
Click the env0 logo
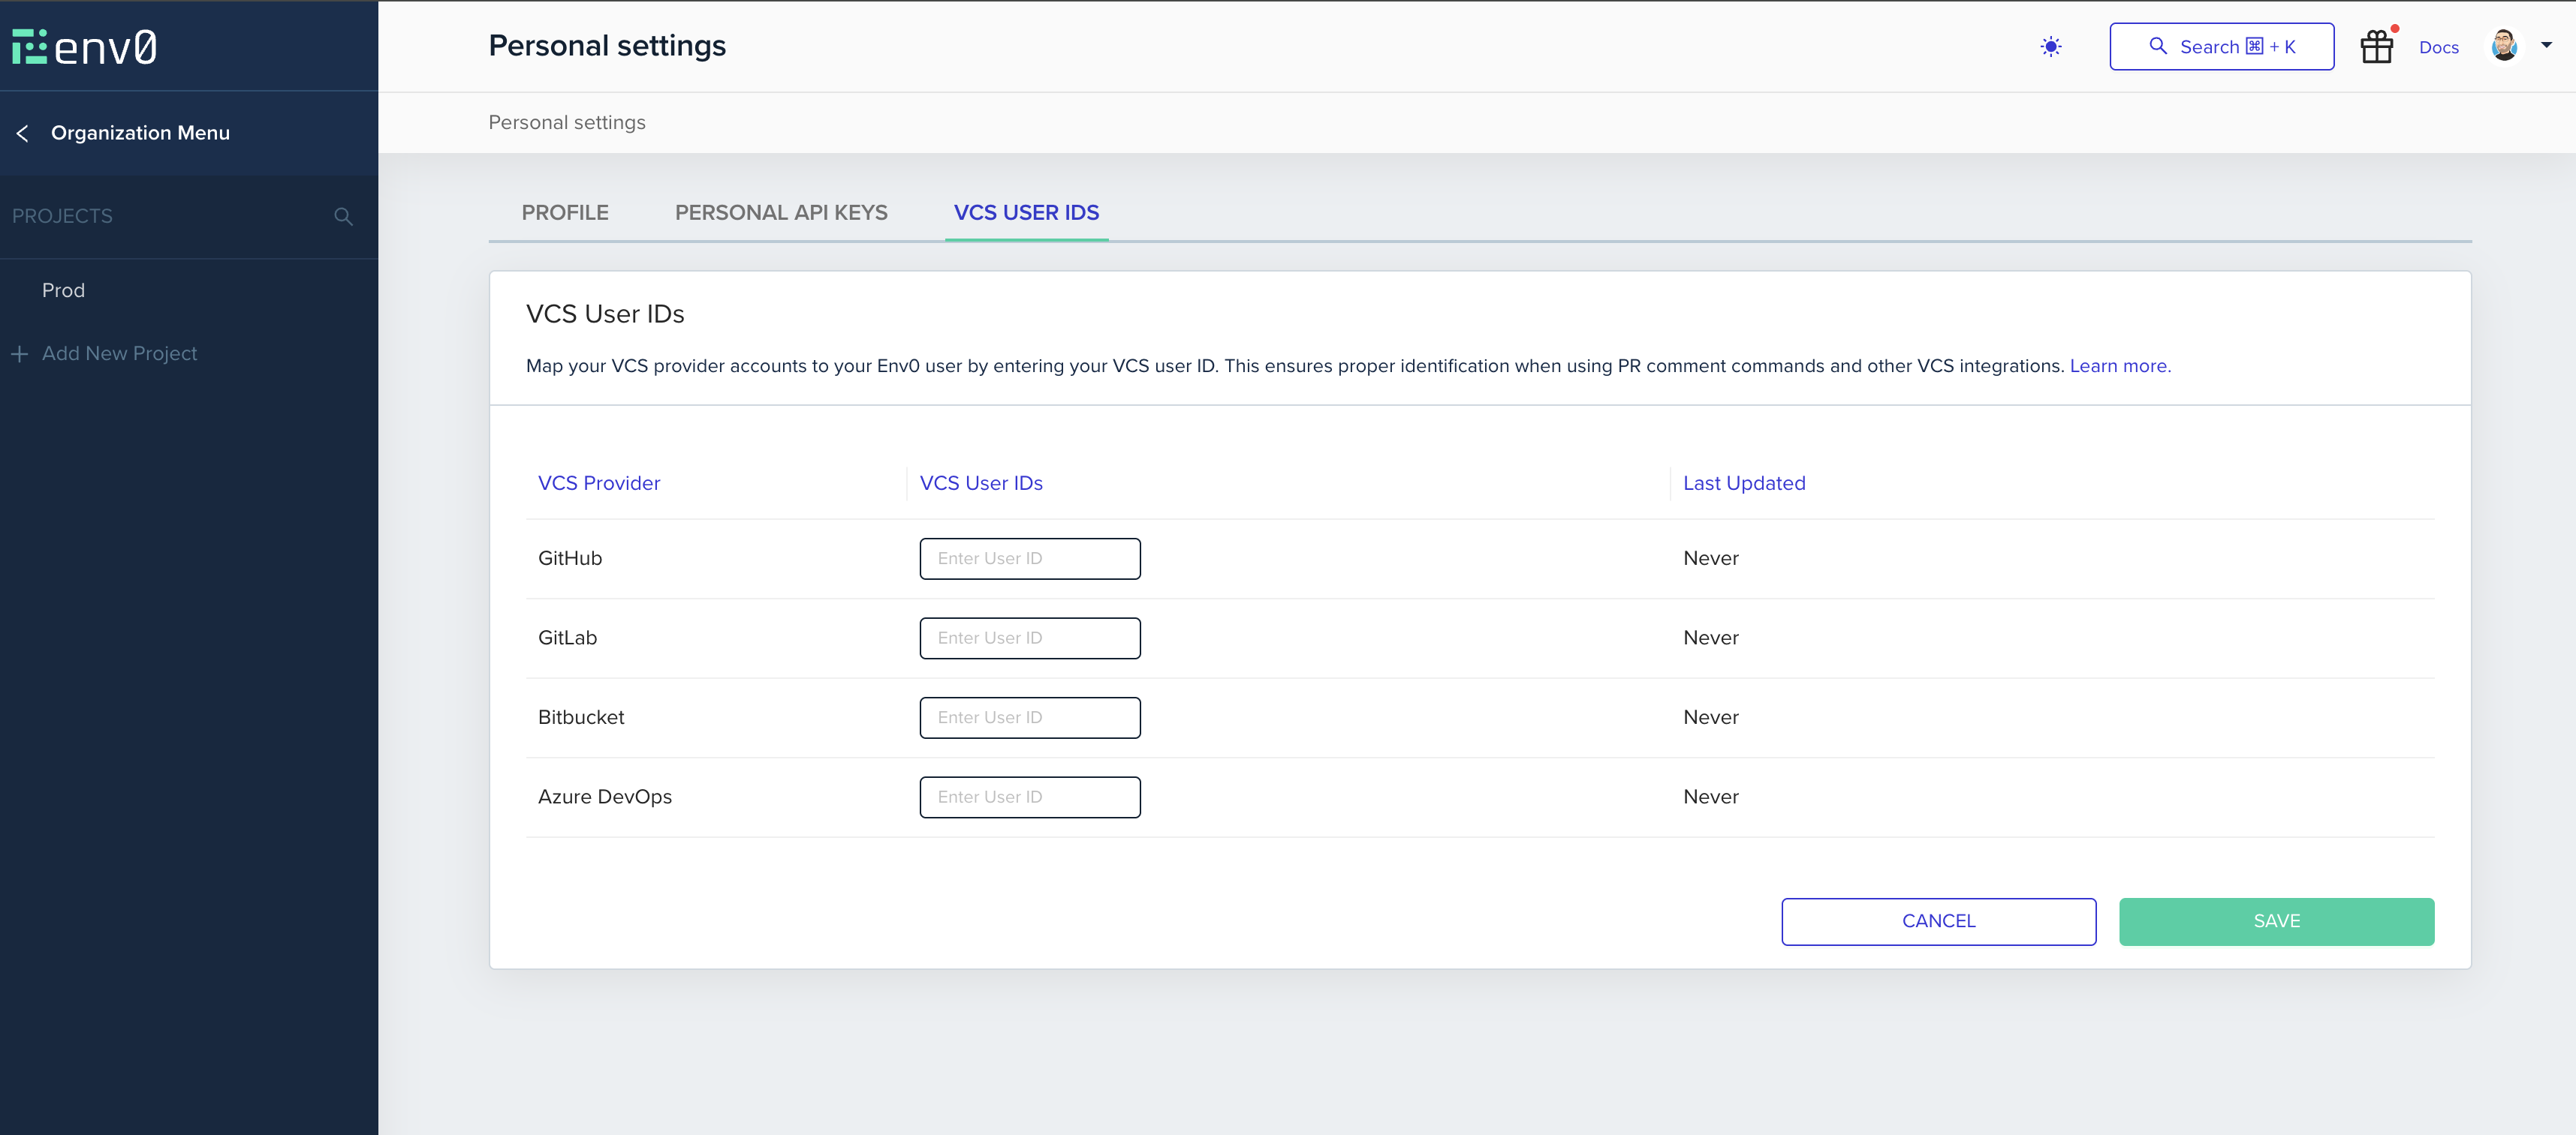(x=84, y=47)
